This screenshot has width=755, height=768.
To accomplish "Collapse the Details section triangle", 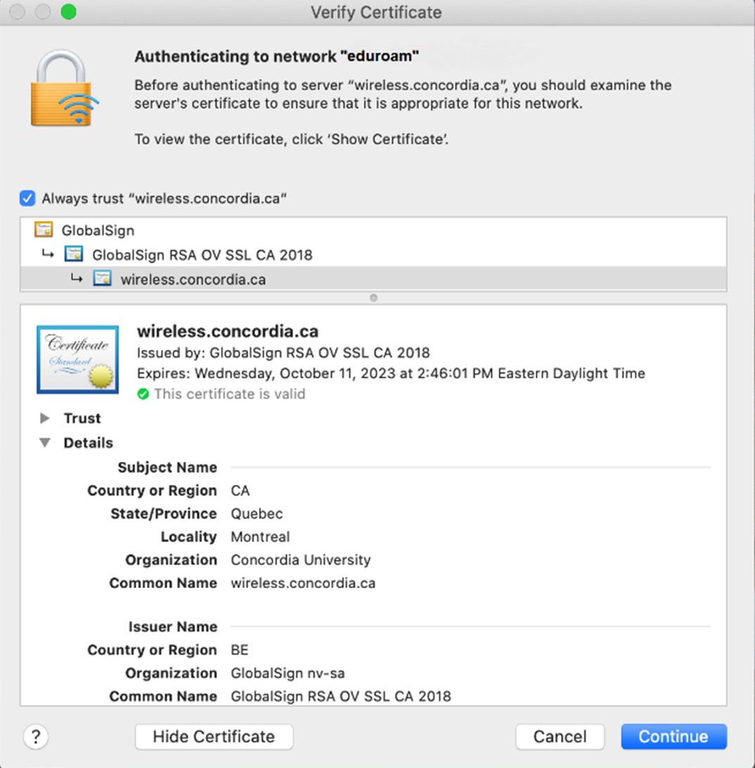I will tap(44, 443).
